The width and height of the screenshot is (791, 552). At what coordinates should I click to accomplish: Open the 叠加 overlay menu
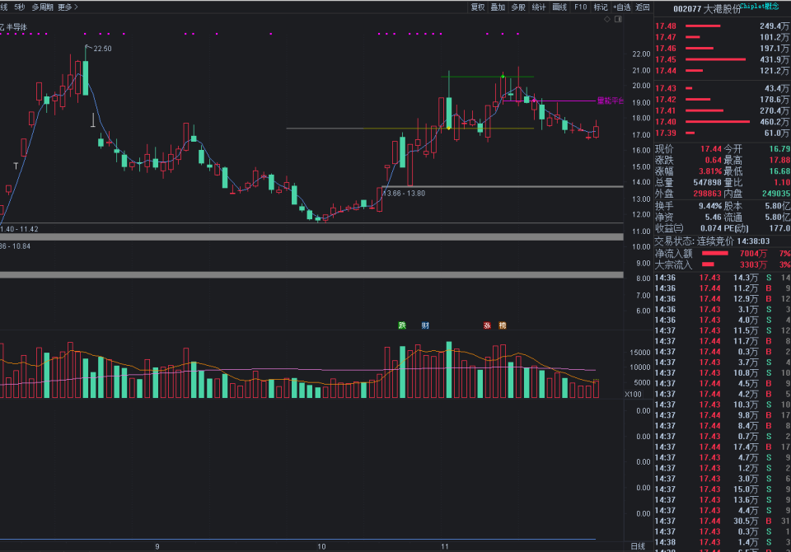click(498, 7)
